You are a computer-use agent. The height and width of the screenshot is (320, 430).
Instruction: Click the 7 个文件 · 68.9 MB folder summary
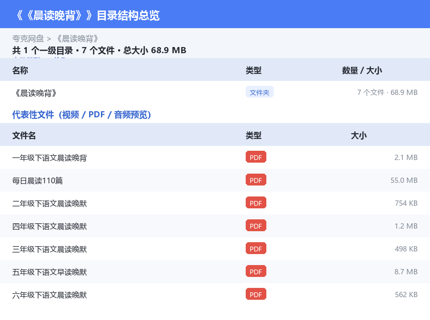point(387,92)
